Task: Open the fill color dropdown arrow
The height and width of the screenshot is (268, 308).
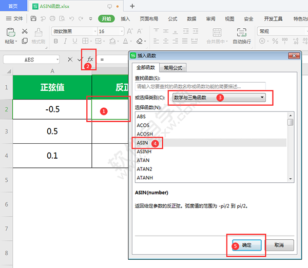Action: 118,42
